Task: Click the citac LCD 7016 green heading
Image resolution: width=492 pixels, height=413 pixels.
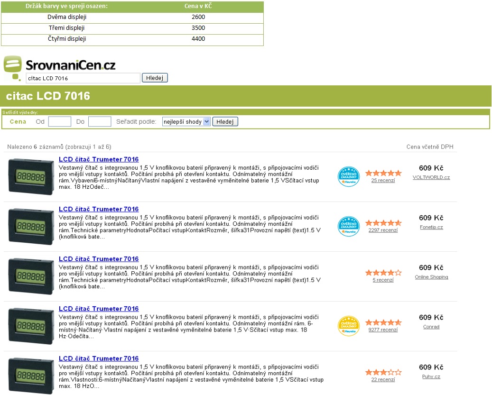Action: (48, 96)
